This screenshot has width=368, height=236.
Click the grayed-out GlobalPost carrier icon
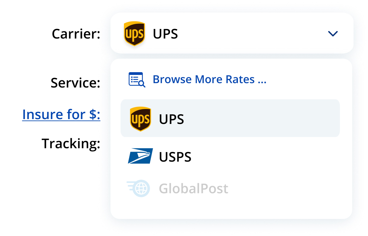tap(139, 188)
